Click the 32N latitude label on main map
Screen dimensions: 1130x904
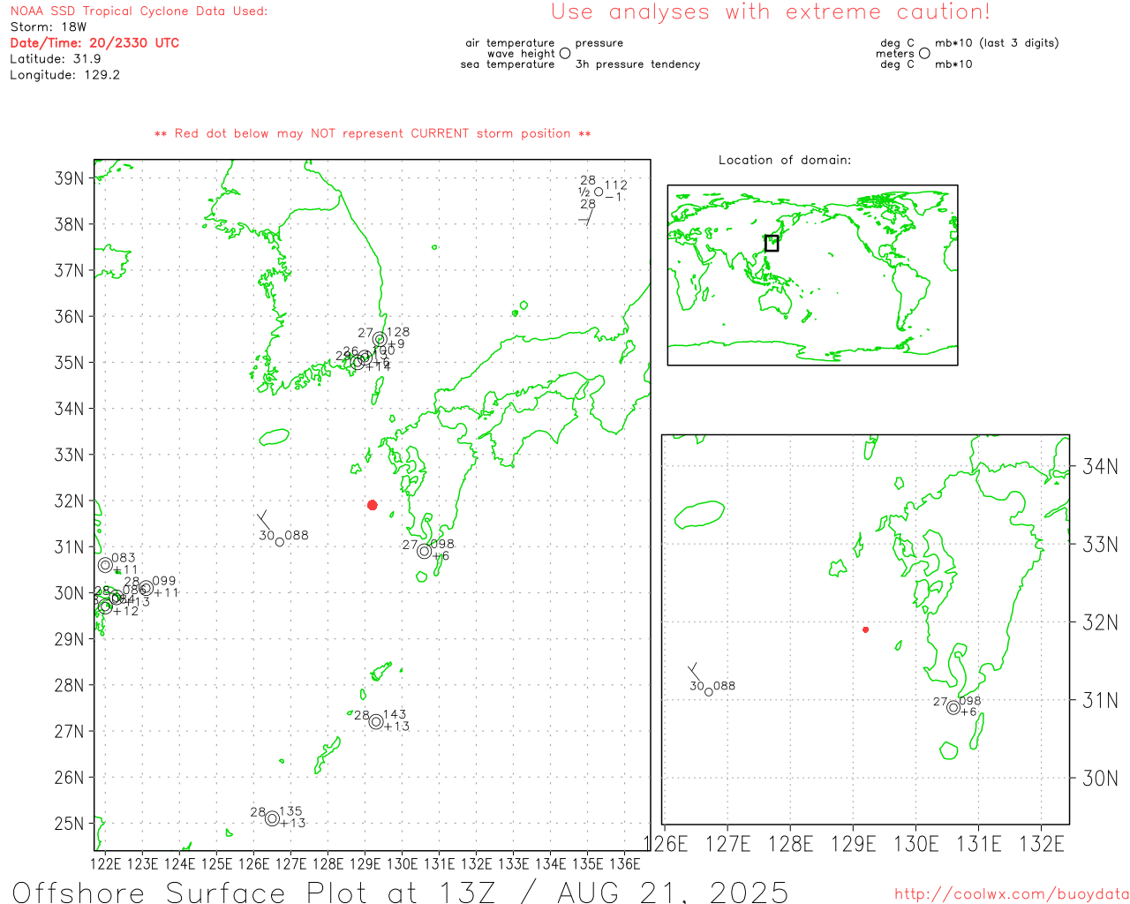click(69, 501)
